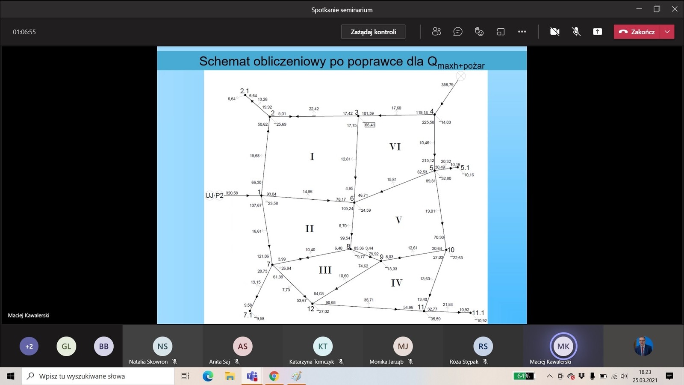Open the Windows notification center
Viewport: 684px width, 385px height.
pos(669,376)
